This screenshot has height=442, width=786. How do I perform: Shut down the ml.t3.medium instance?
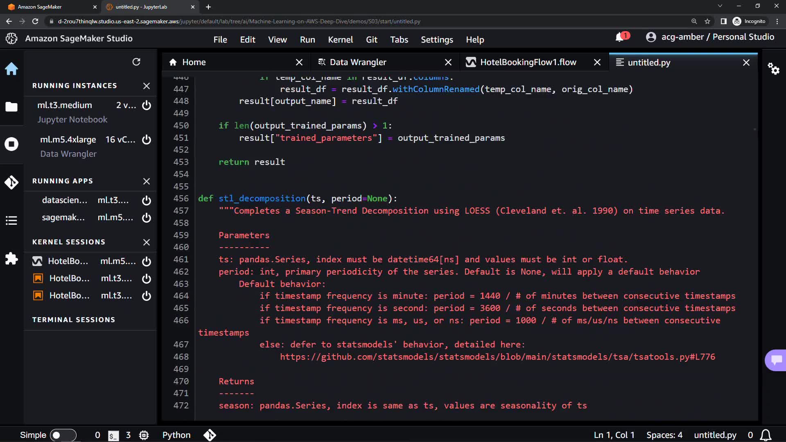[x=147, y=105]
